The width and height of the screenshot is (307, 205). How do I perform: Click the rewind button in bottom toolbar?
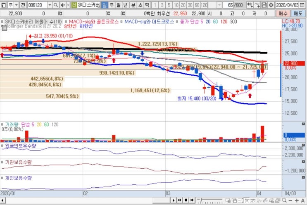[179, 200]
